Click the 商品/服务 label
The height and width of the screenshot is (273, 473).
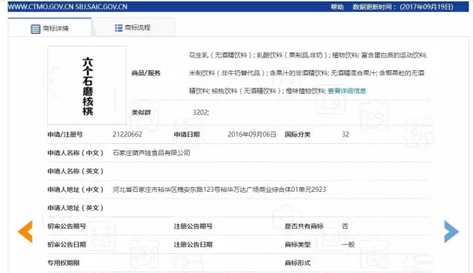(x=146, y=73)
